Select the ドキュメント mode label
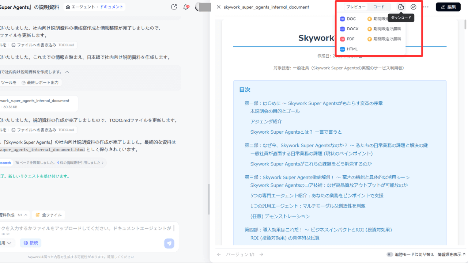Screen dimensions: 468x263 [x=112, y=7]
